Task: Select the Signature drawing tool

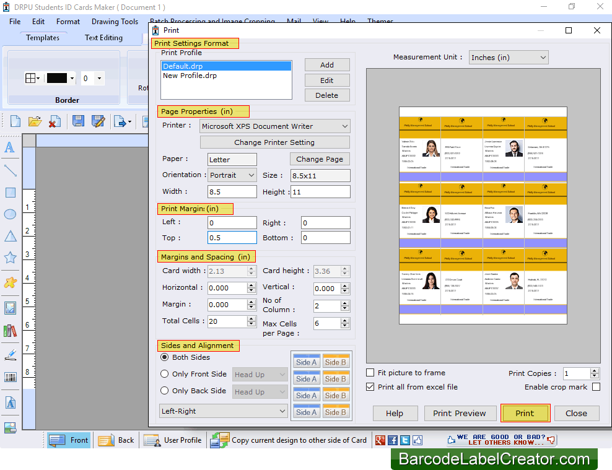Action: [x=10, y=354]
